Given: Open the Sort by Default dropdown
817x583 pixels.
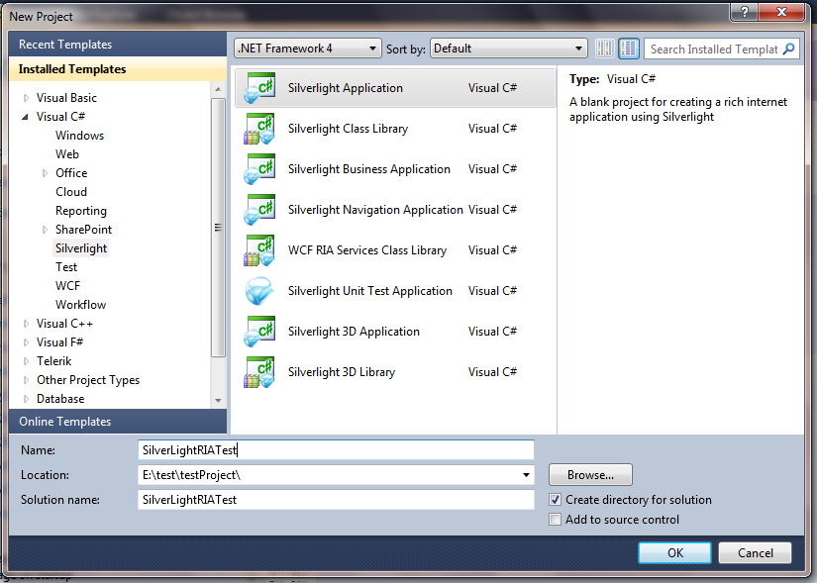Looking at the screenshot, I should [507, 48].
